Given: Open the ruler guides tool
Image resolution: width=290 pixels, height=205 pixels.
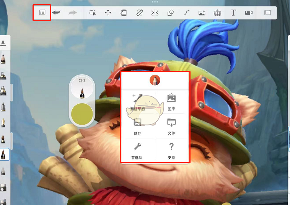Looking at the screenshot, I should tap(140, 13).
